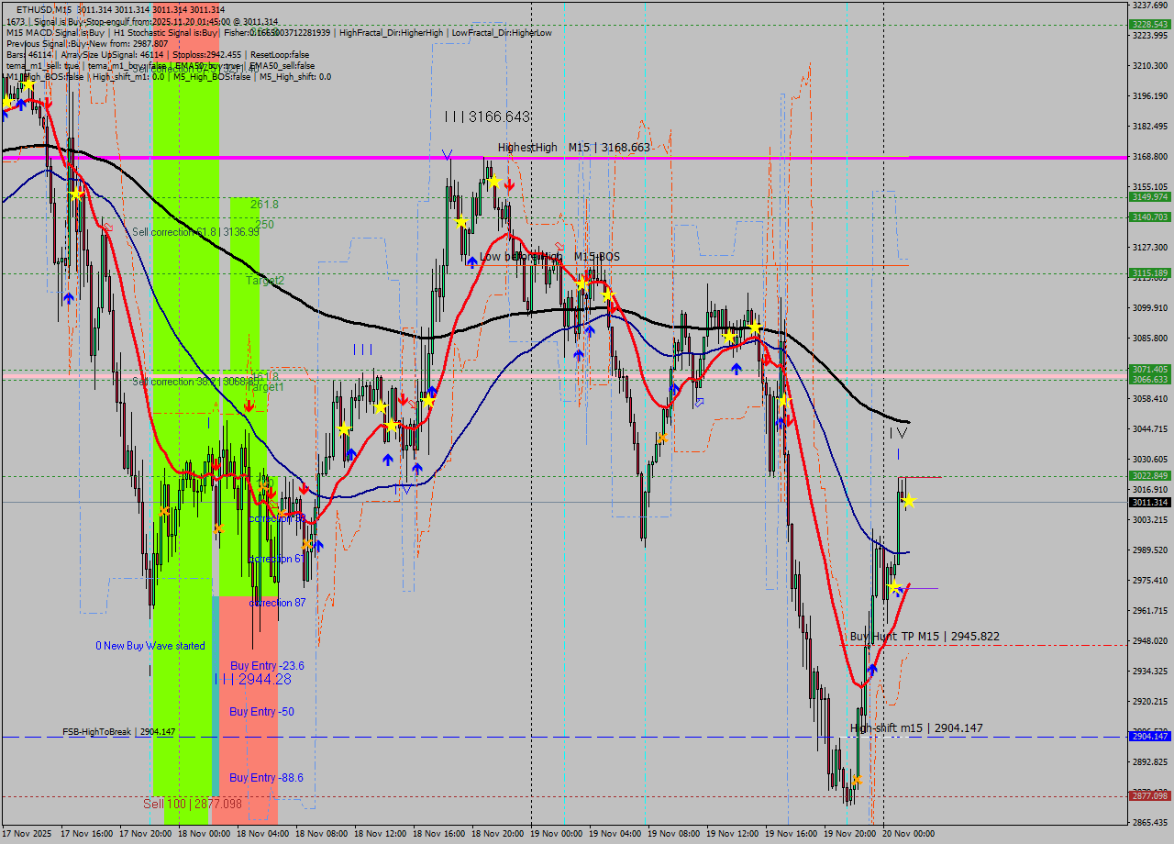Select the blue I I I wave marker
Screen dimensions: 1174x844
[363, 350]
